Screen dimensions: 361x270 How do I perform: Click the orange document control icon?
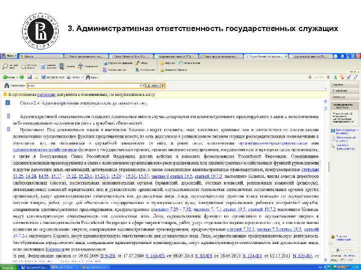342,77
